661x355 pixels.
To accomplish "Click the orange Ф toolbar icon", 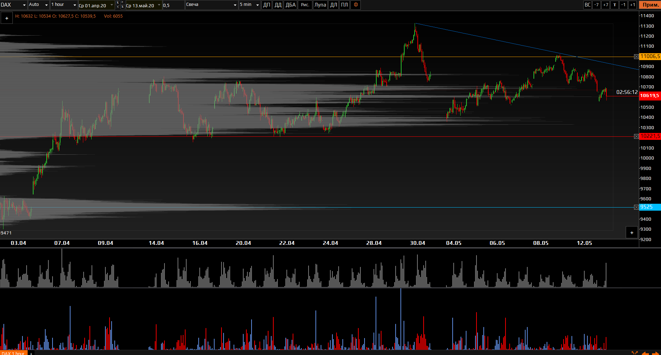I will click(x=356, y=5).
